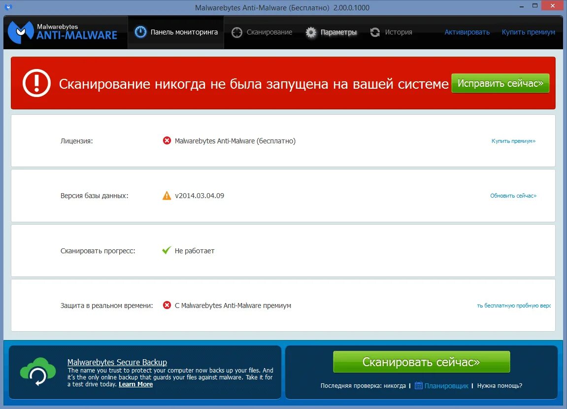The image size is (567, 409).
Task: Click the calendar icon beside Планировщик
Action: [x=418, y=385]
